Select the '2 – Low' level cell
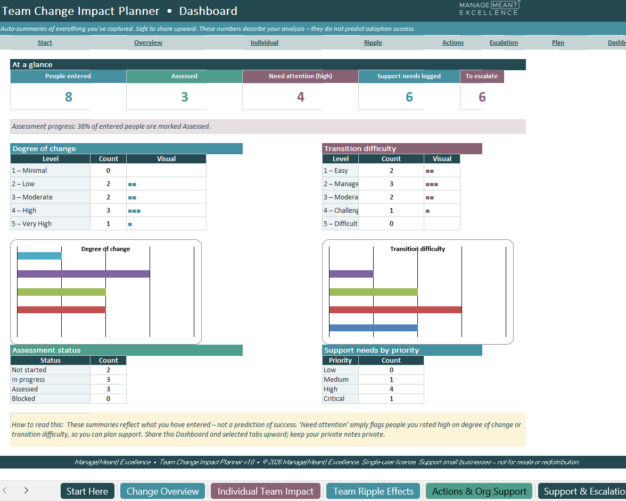Viewport: 626px width, 501px height. click(50, 184)
